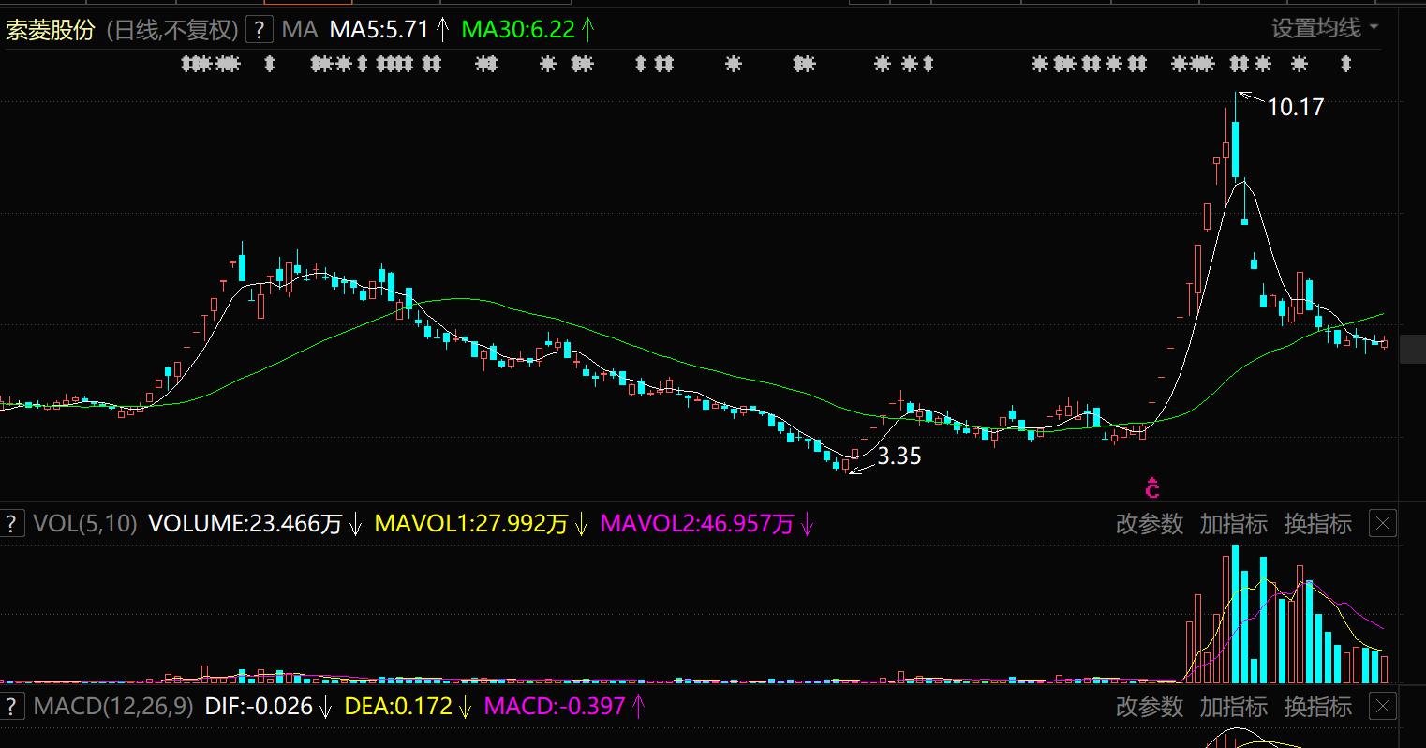Image resolution: width=1426 pixels, height=748 pixels.
Task: Click the question mark icon beside MA
Action: point(259,30)
